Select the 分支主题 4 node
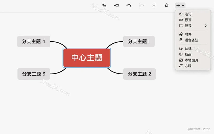 [x=34, y=42]
